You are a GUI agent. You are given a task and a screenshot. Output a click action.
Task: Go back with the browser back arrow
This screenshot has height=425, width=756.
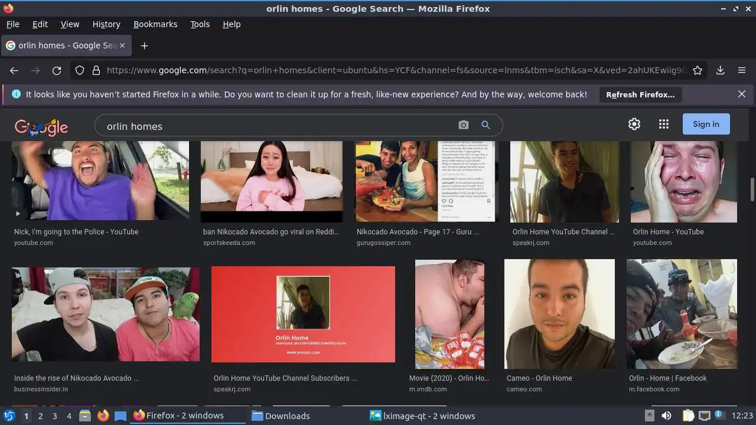(14, 70)
